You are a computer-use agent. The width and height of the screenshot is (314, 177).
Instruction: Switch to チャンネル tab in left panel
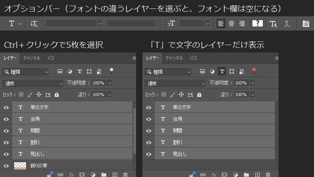(32, 58)
